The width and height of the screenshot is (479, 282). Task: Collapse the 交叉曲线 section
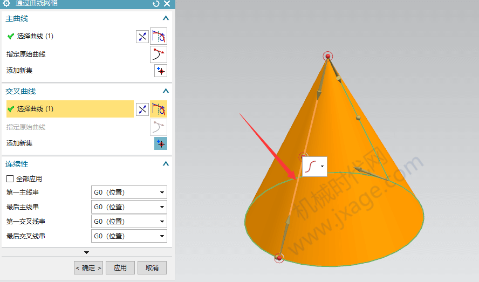(166, 91)
